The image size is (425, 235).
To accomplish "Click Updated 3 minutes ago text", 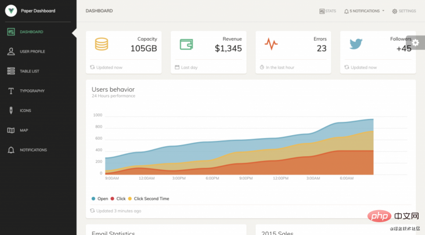I will 118,211.
